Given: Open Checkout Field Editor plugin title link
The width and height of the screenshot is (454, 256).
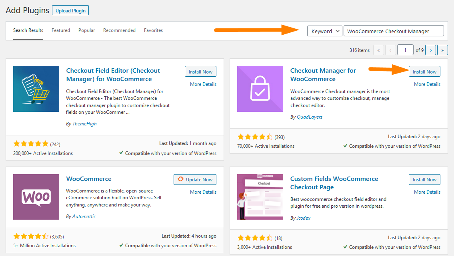Looking at the screenshot, I should (x=113, y=75).
